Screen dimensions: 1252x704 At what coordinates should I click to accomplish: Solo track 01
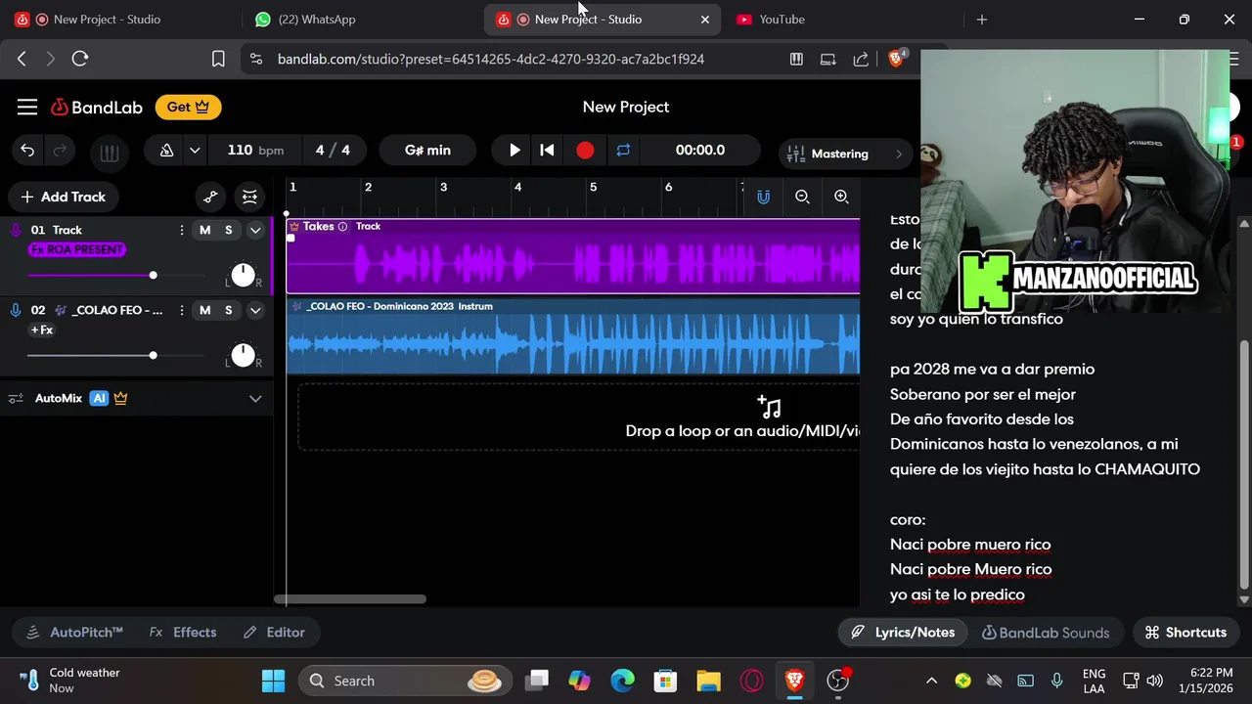[229, 230]
